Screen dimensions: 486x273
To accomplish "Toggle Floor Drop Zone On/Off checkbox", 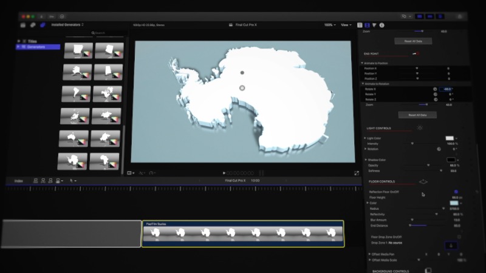I will [x=459, y=237].
